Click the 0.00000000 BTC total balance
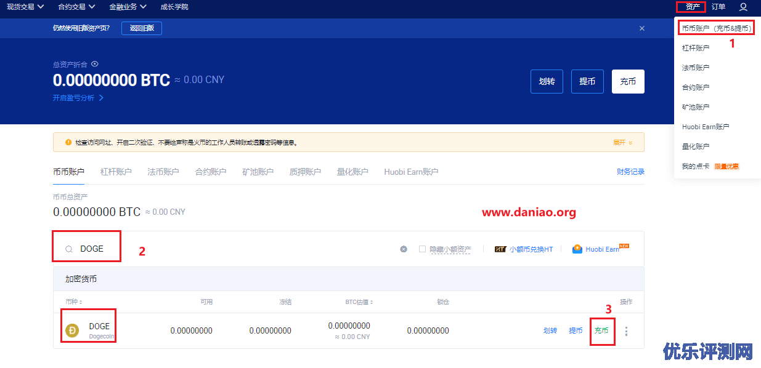This screenshot has width=761, height=368. 111,80
